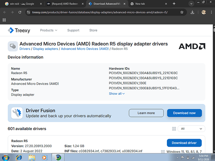Bookmark this page with the star icon
The height and width of the screenshot is (161, 215).
click(182, 12)
